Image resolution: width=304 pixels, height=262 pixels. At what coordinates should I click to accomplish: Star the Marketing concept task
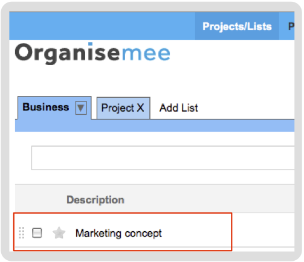pos(59,233)
